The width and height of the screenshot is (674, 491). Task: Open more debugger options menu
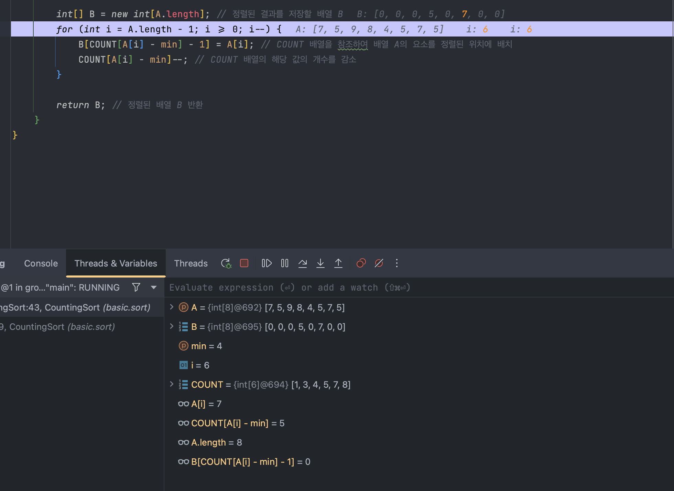point(397,263)
